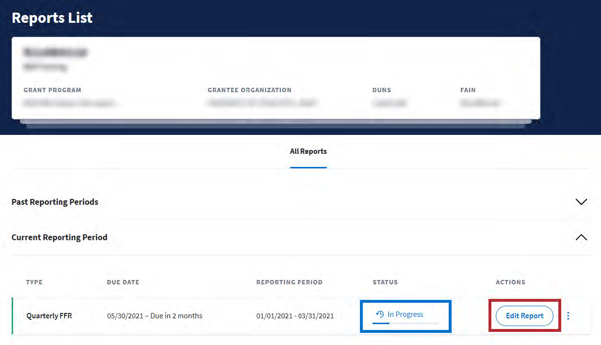
Task: Expand the Past Reporting Periods chevron
Action: [x=581, y=202]
